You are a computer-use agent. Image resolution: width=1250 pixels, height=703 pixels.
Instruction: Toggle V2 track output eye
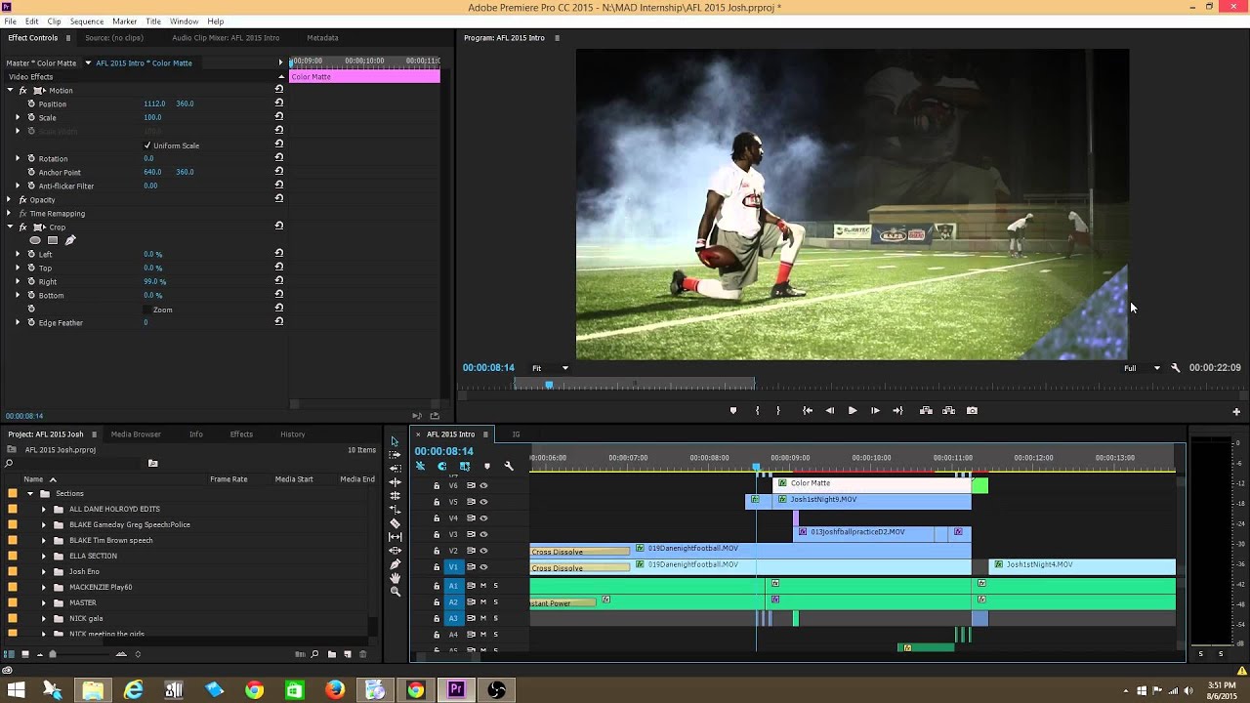483,551
